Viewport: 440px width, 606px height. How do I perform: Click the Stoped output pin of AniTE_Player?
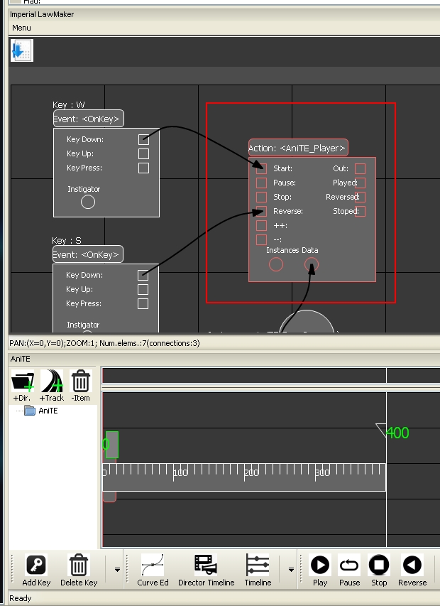pyautogui.click(x=360, y=212)
